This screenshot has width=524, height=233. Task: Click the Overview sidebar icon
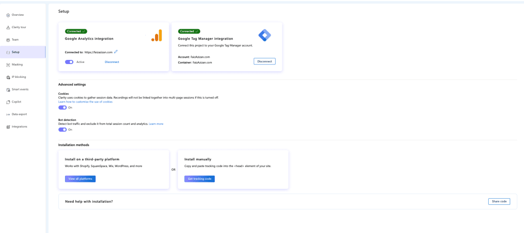tap(8, 15)
